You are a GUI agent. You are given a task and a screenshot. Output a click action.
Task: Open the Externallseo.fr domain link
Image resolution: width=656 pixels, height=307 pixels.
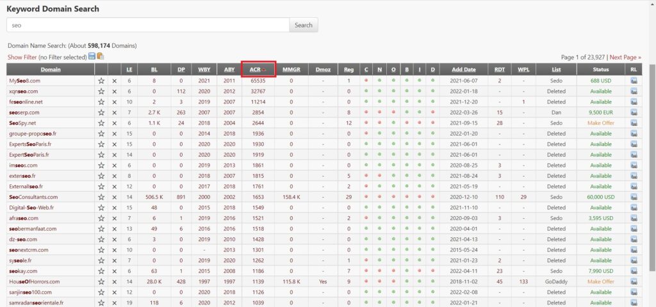tap(26, 186)
